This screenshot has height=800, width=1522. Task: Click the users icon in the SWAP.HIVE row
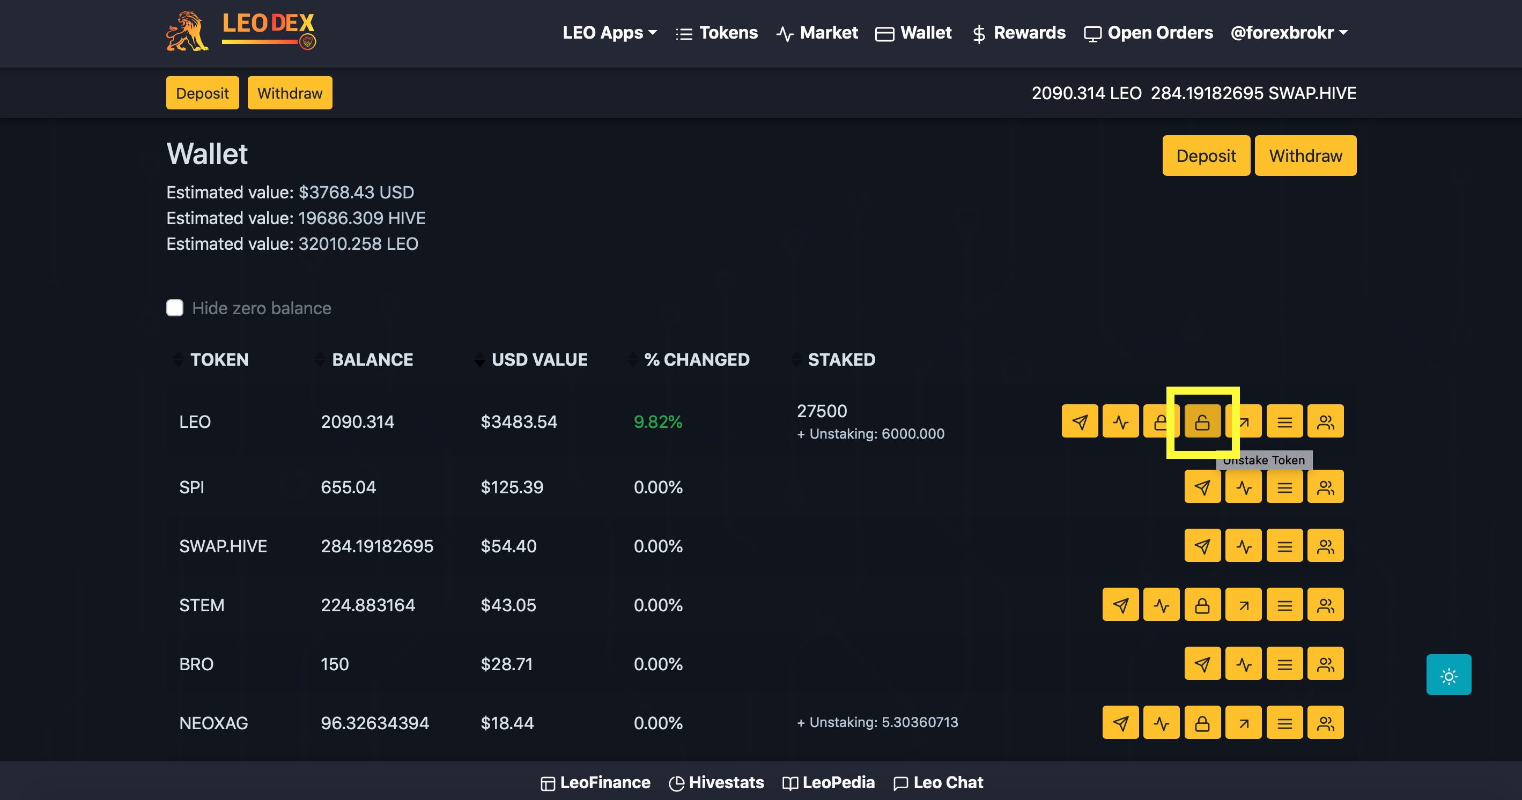point(1325,546)
